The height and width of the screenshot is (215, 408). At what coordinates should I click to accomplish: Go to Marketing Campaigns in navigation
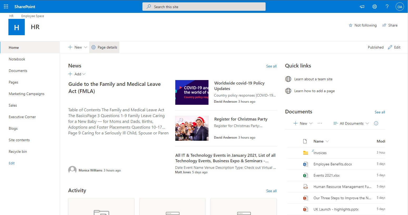tap(27, 94)
